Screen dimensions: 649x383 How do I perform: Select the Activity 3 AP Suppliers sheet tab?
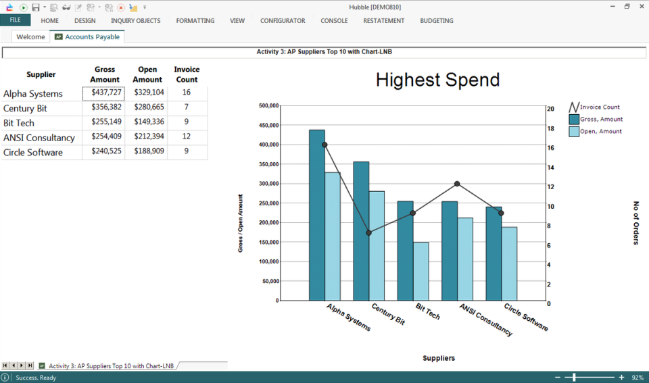(110, 365)
